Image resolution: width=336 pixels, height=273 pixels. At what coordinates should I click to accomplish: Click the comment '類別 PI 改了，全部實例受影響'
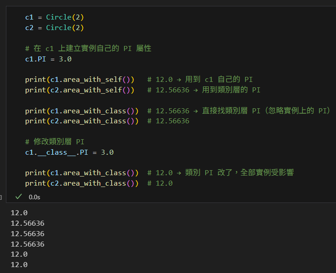pyautogui.click(x=239, y=173)
